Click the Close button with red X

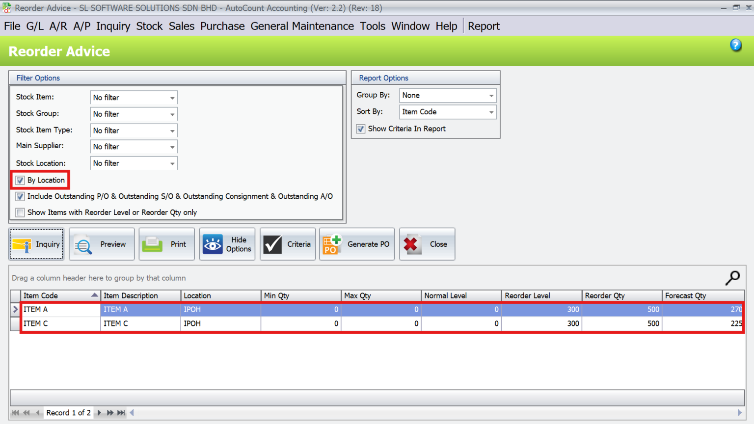[x=427, y=244]
